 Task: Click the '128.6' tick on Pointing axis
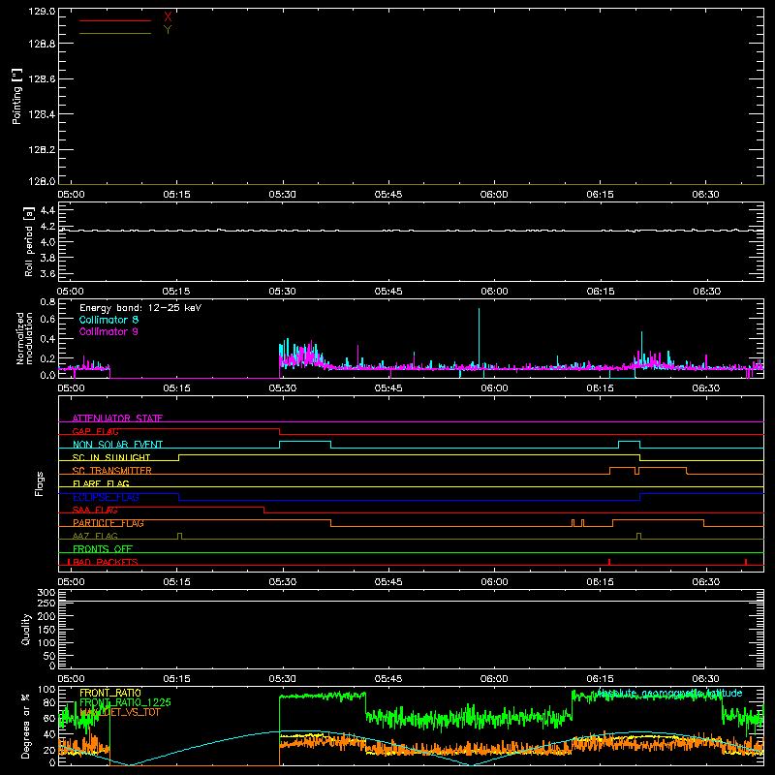(x=42, y=79)
